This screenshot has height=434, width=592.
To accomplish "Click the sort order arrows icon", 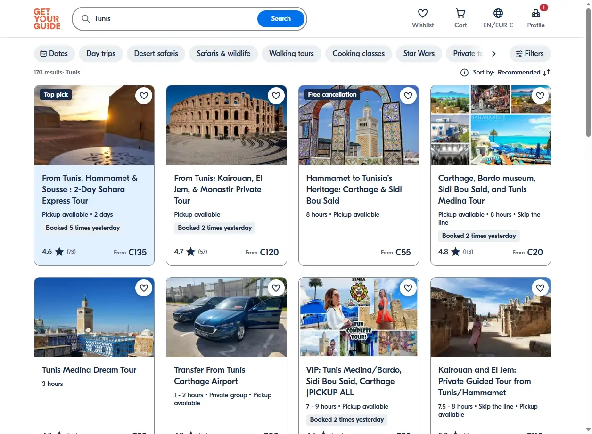I will (x=547, y=73).
